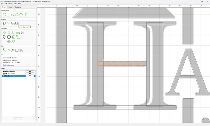The height and width of the screenshot is (126, 210).
Task: Click the highlighted Boolean Subtraction icon
Action: point(17,23)
